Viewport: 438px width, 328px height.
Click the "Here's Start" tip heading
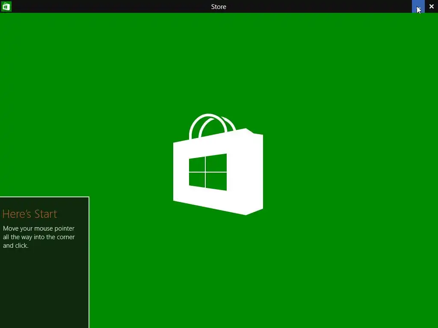click(x=30, y=214)
